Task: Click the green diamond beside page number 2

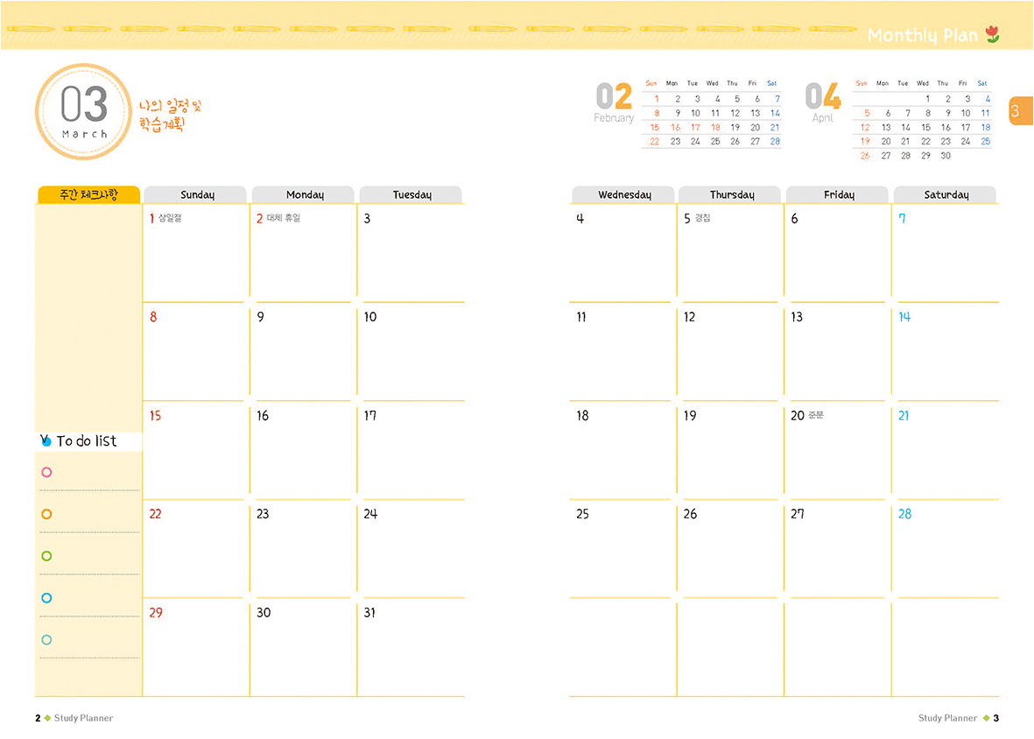Action: (47, 718)
